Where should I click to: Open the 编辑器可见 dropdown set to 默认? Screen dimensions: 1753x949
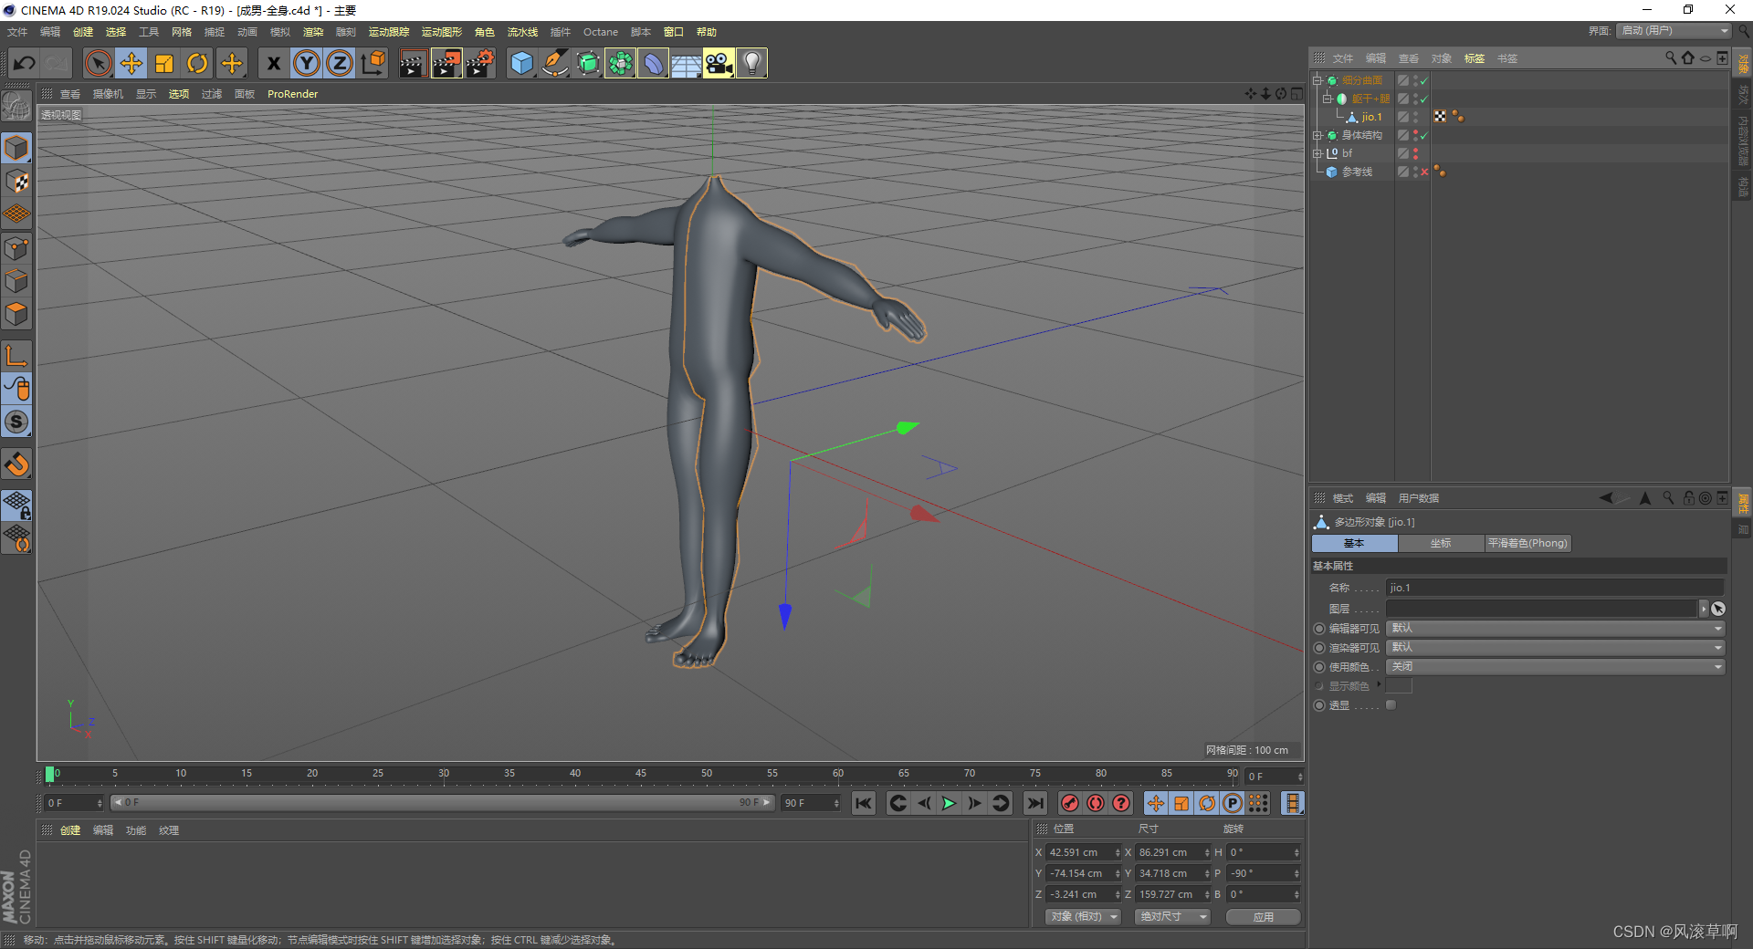tap(1552, 628)
